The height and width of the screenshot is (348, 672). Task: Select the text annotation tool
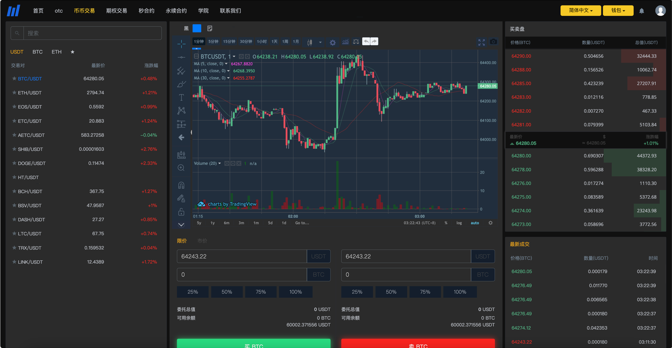[x=181, y=97]
